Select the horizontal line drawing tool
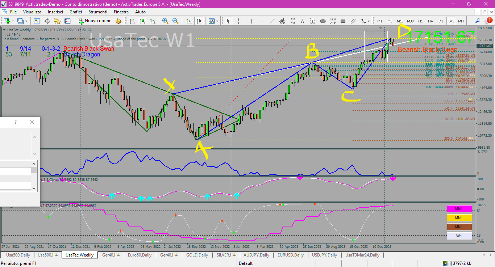 click(262, 21)
